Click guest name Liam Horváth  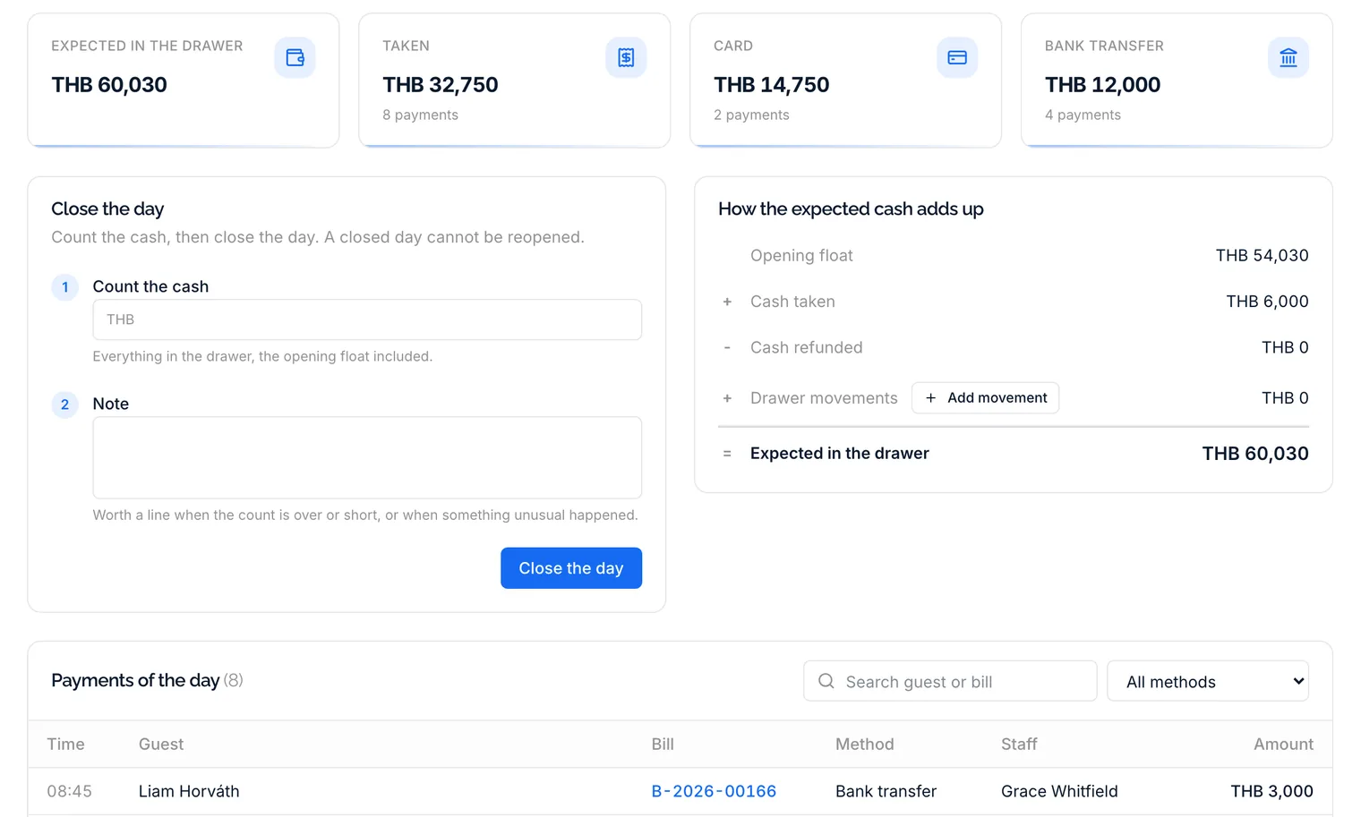189,791
